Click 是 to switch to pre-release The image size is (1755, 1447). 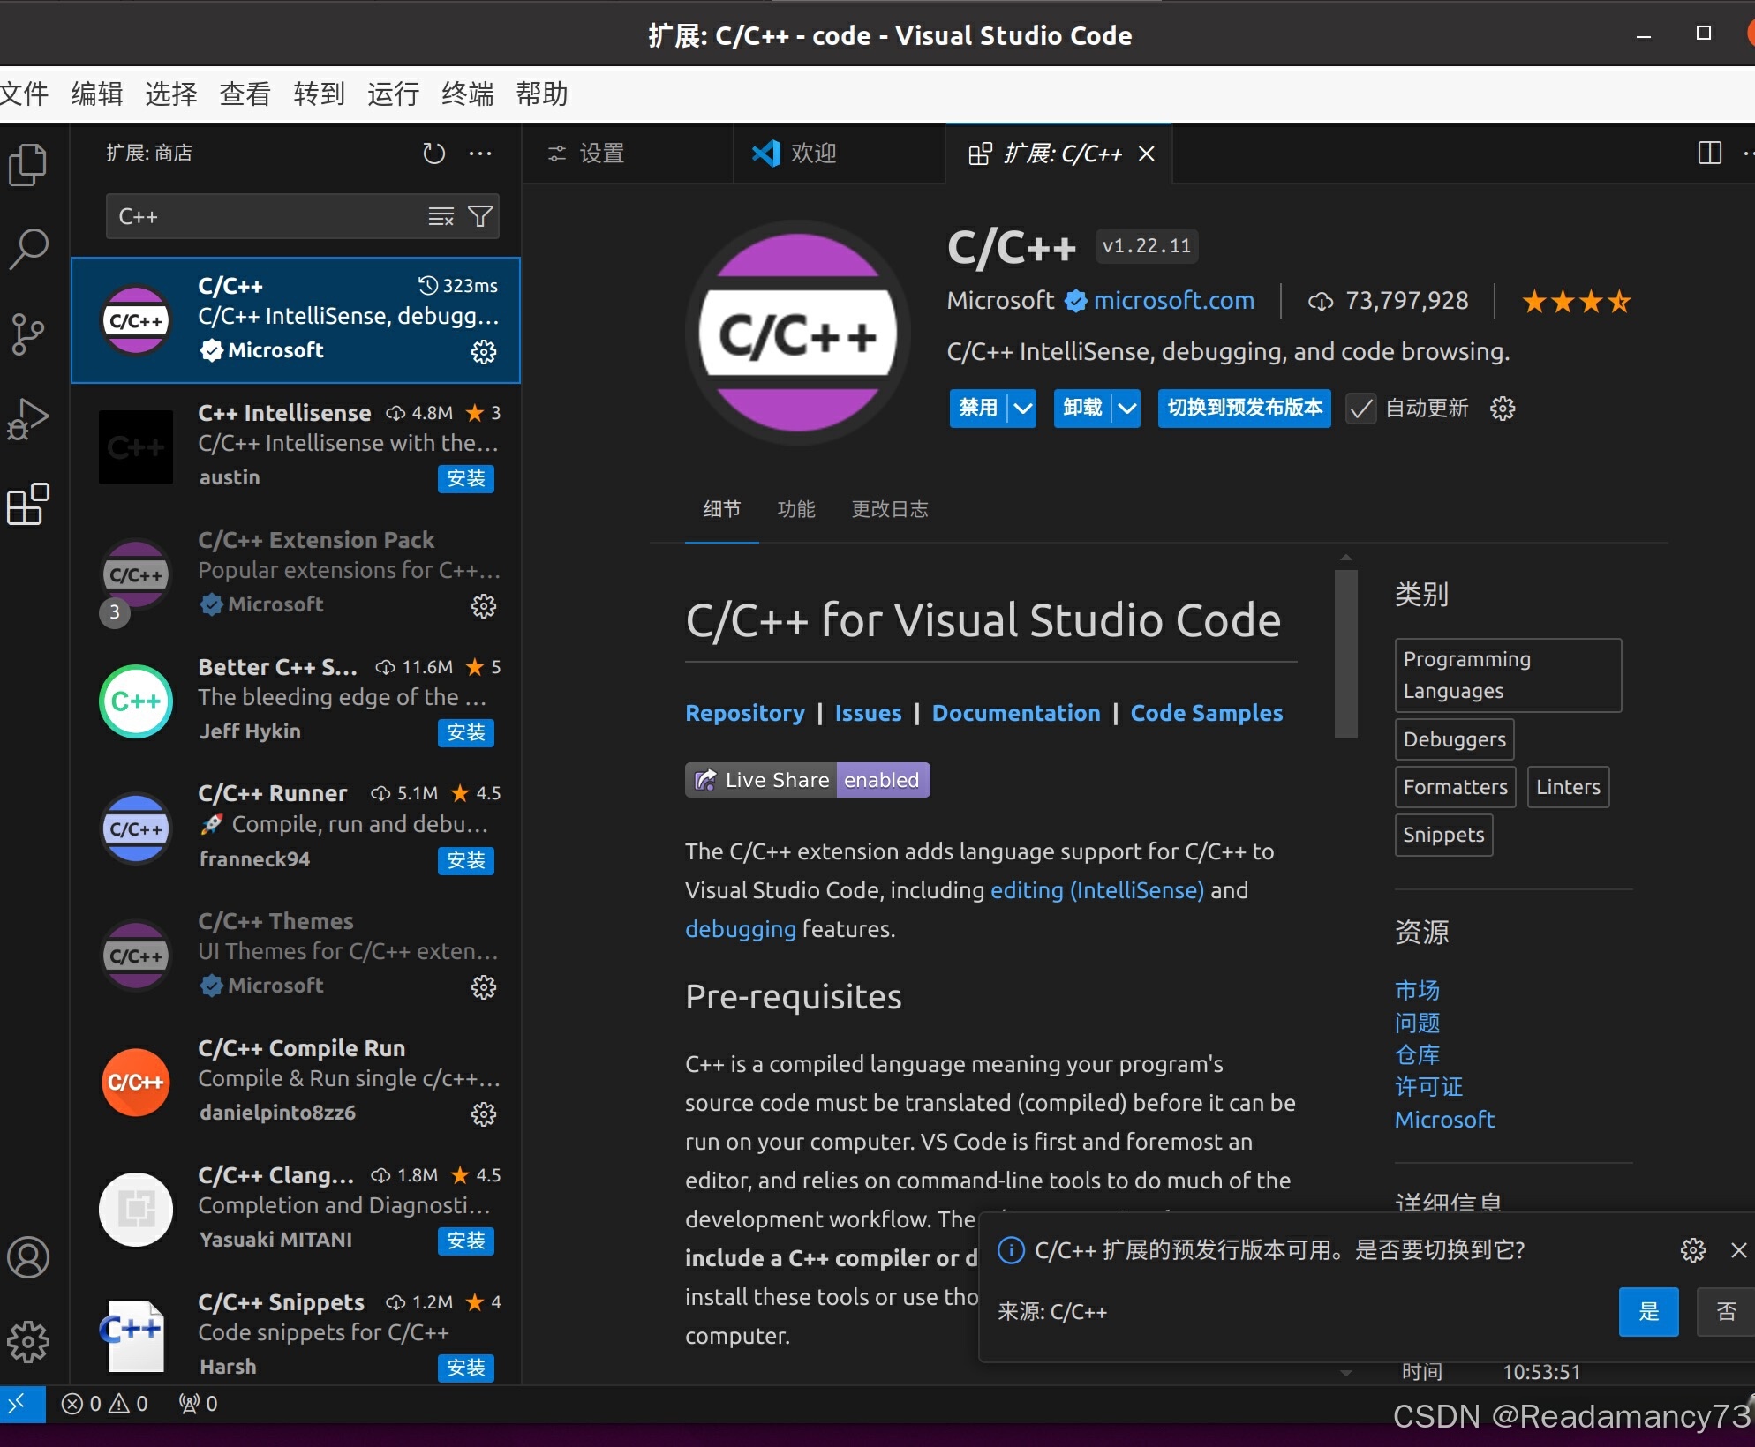point(1648,1312)
